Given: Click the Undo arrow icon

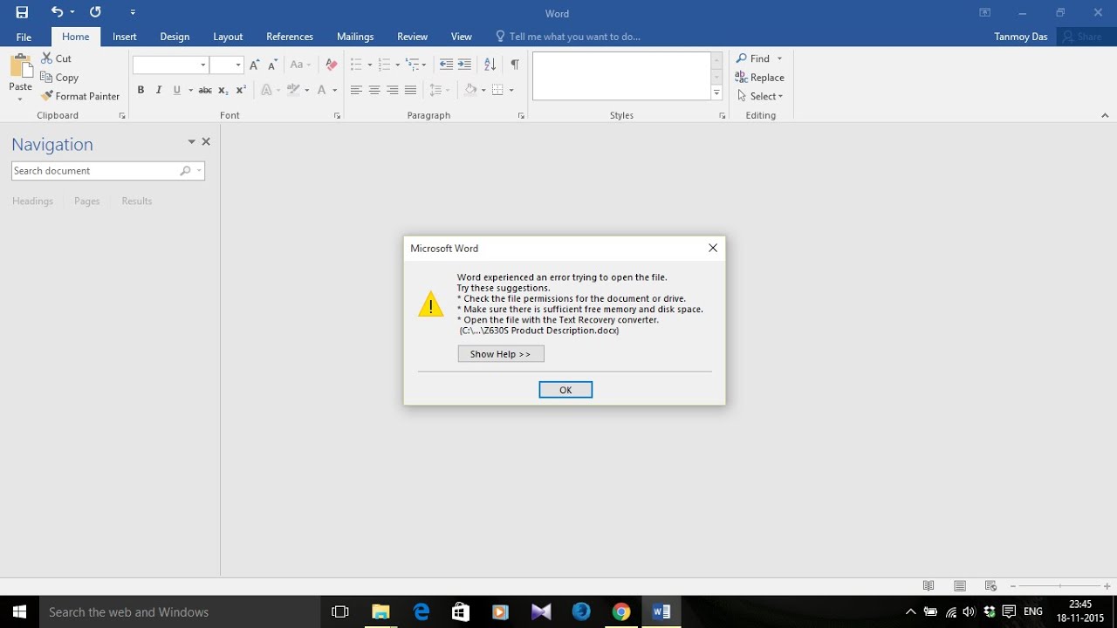Looking at the screenshot, I should coord(57,12).
